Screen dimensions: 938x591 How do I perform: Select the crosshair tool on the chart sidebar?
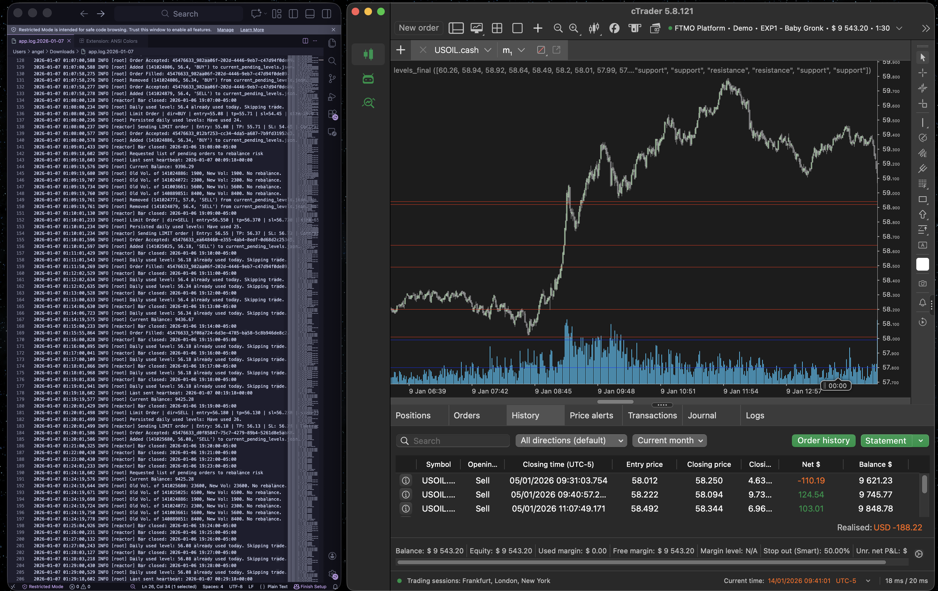tap(922, 73)
